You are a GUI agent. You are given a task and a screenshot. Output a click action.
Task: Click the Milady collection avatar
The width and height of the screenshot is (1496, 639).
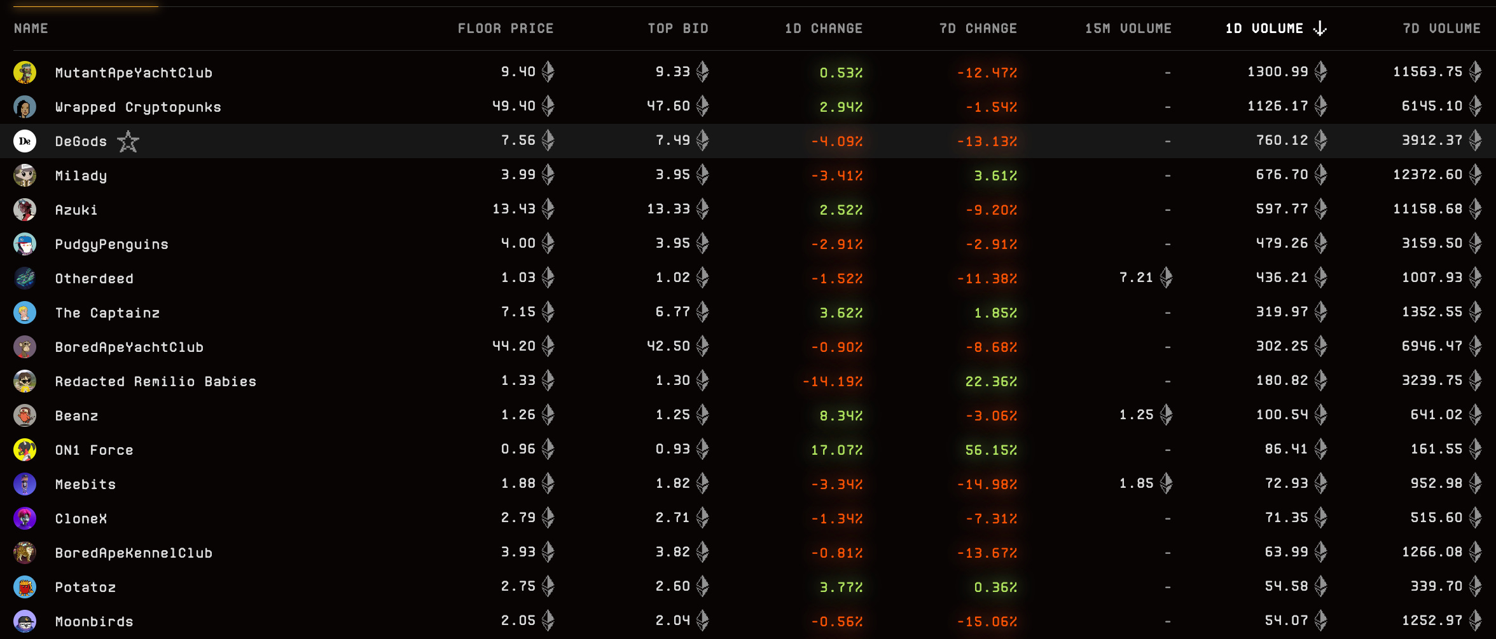coord(25,175)
